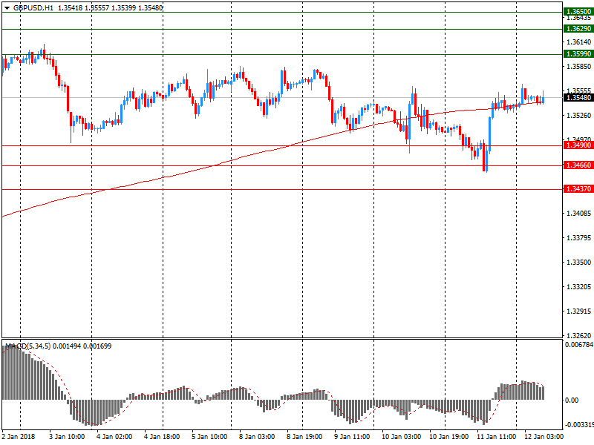The width and height of the screenshot is (594, 445).
Task: Click the 8 Jan 19:00 time axis label
Action: [x=304, y=436]
